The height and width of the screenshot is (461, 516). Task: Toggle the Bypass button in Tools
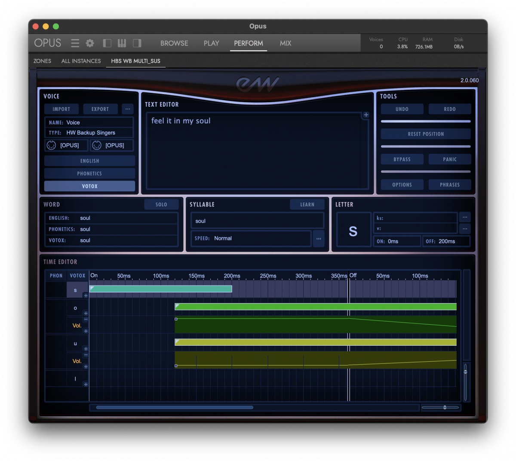[x=402, y=160]
